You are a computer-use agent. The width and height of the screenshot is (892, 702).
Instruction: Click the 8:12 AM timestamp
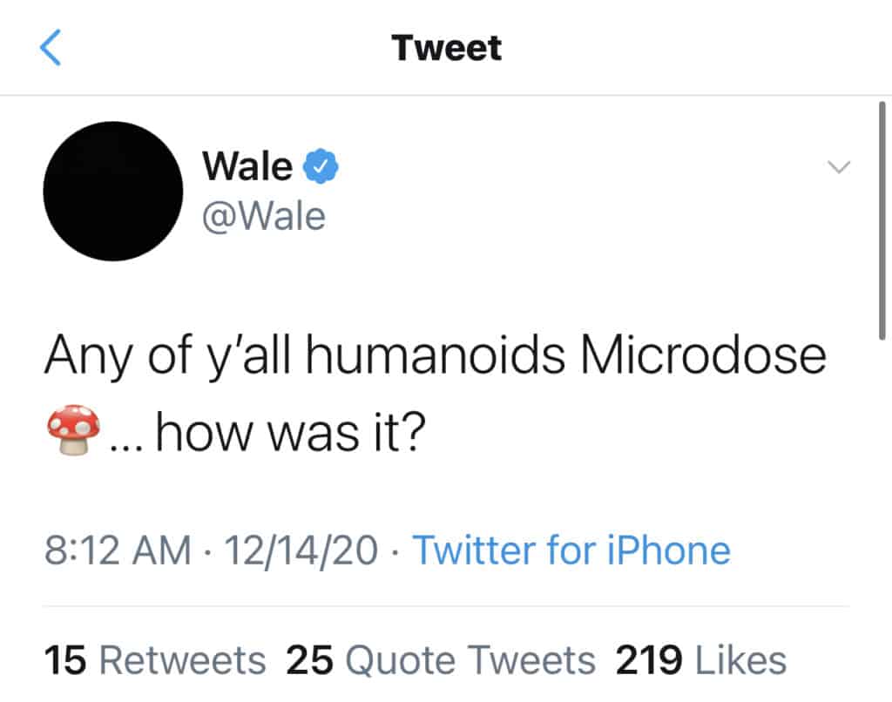[x=117, y=550]
